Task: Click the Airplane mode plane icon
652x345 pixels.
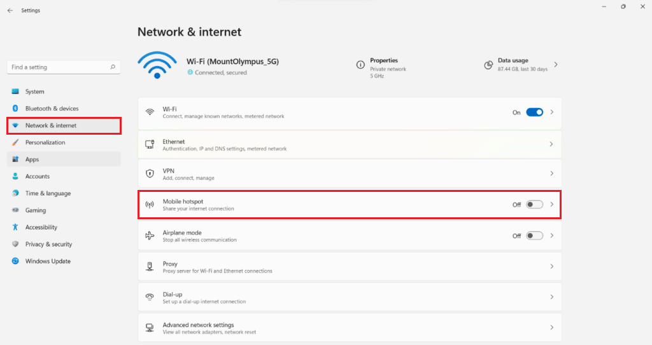Action: click(x=150, y=236)
